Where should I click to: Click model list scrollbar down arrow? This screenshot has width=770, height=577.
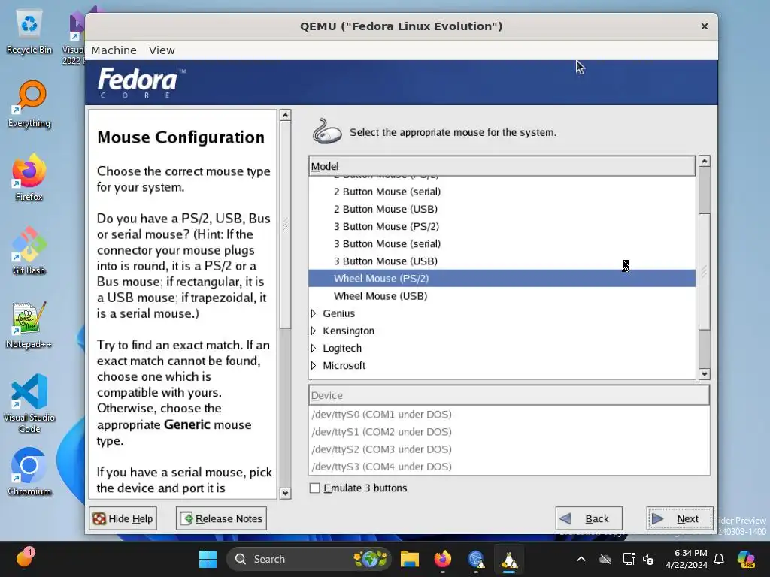point(704,374)
